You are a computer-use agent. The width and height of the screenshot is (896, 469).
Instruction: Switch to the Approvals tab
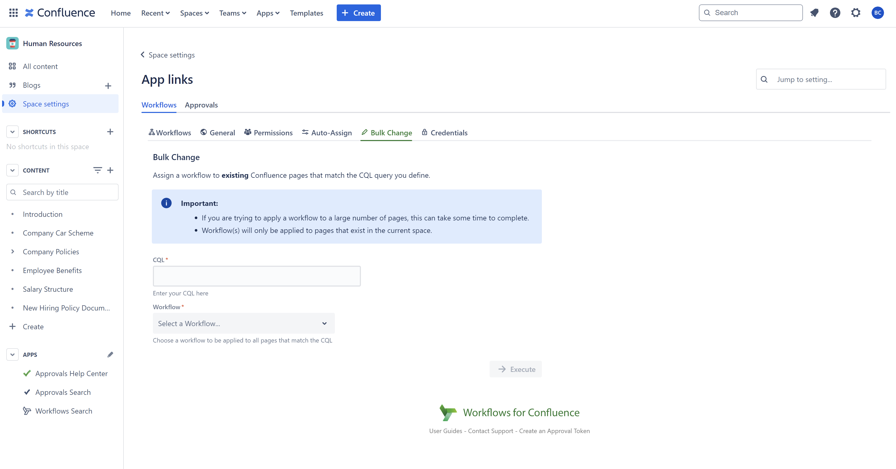pyautogui.click(x=201, y=105)
